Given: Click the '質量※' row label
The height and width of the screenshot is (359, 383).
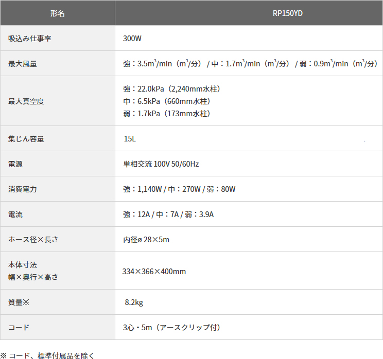Looking at the screenshot, I should 19,302.
